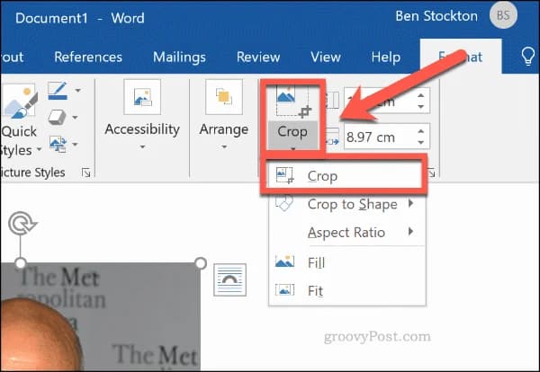Increase width with the up stepper arrow
540x372 pixels.
click(x=421, y=132)
